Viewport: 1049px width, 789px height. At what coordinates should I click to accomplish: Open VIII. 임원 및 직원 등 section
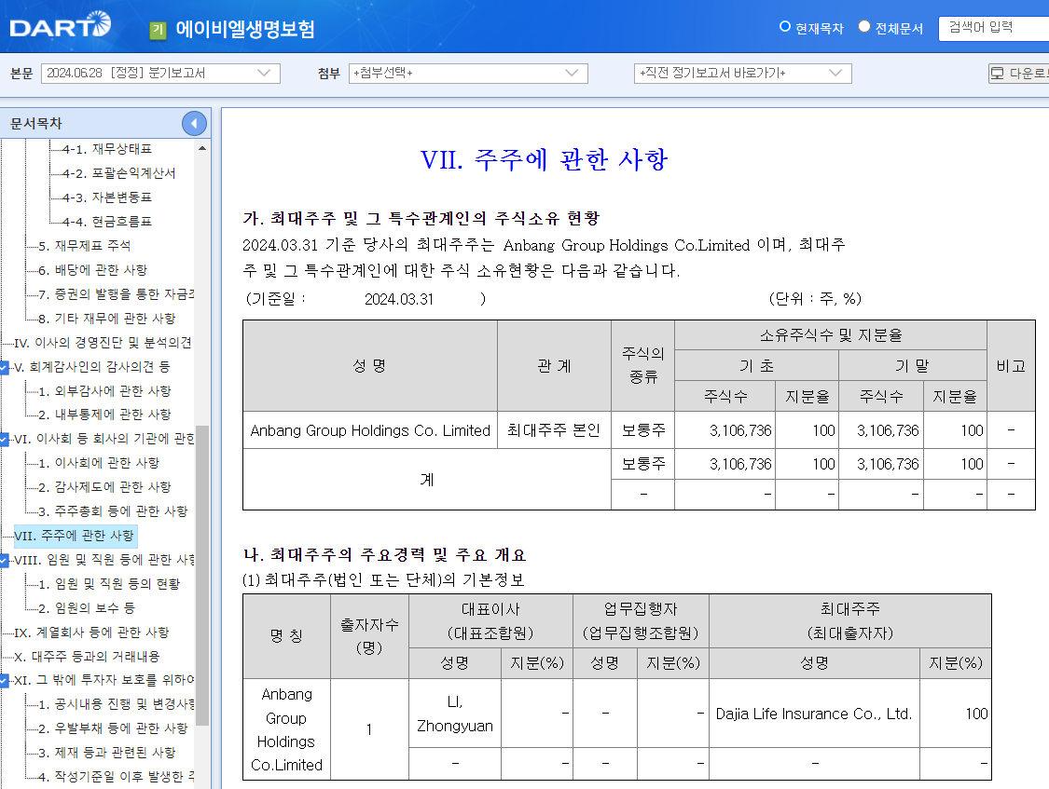[x=104, y=560]
